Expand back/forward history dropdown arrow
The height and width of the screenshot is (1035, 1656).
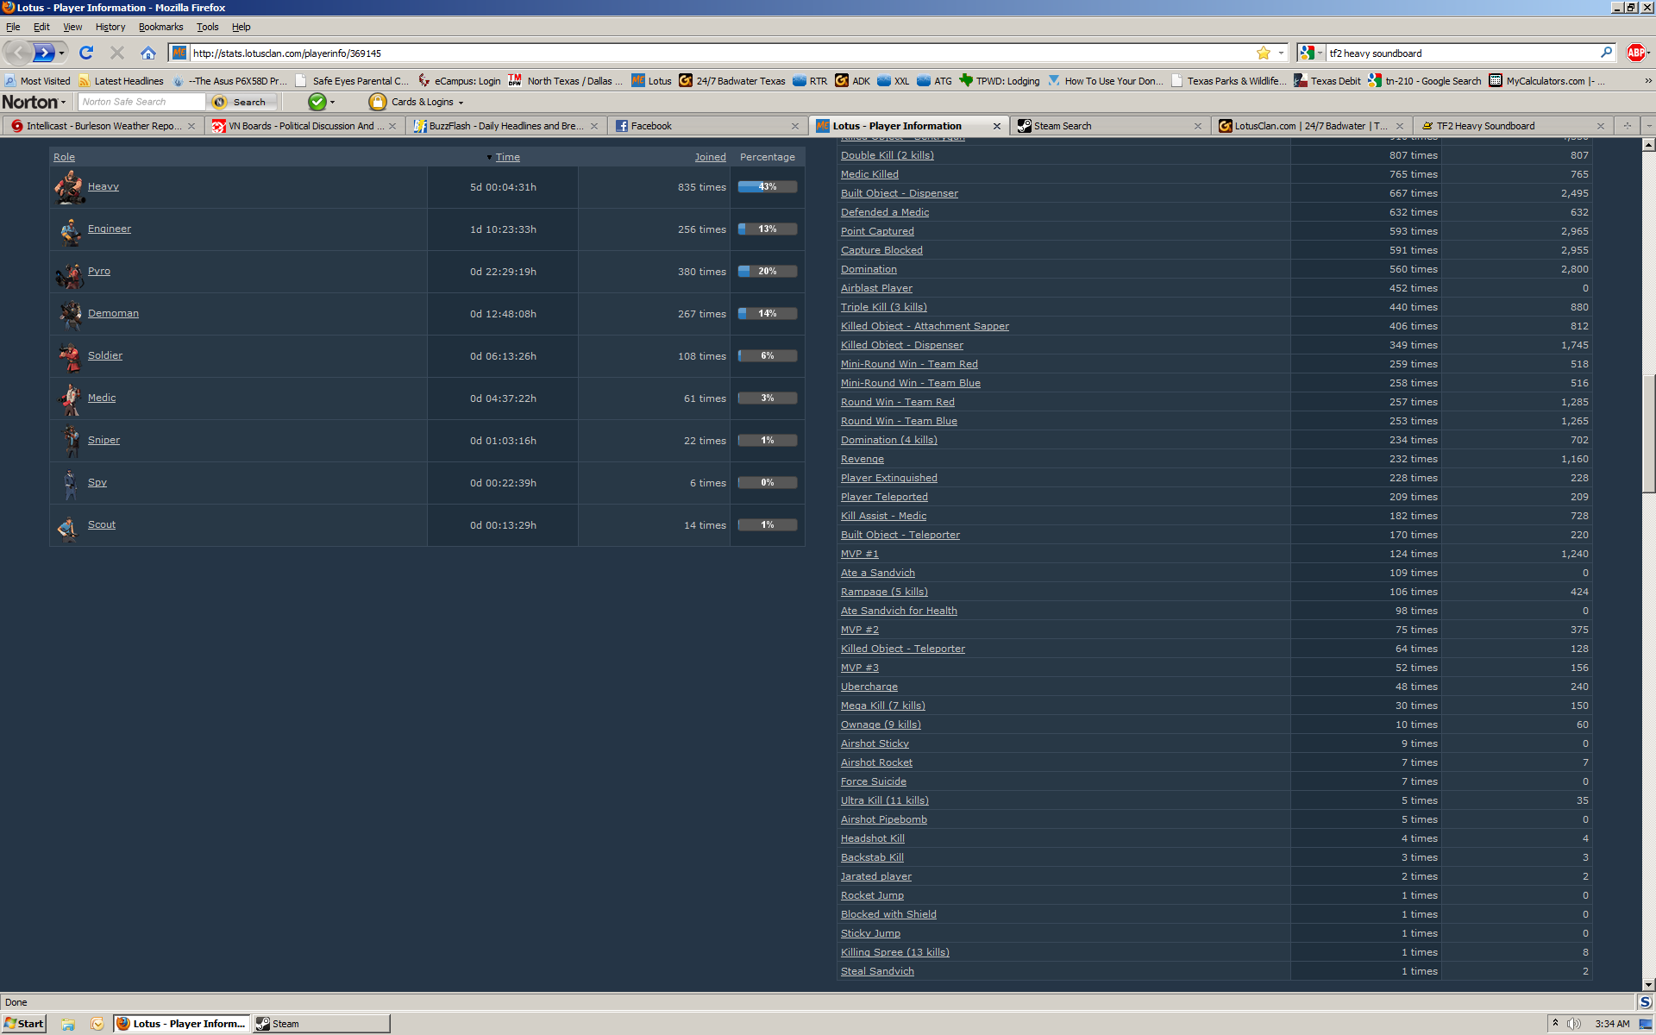[61, 53]
